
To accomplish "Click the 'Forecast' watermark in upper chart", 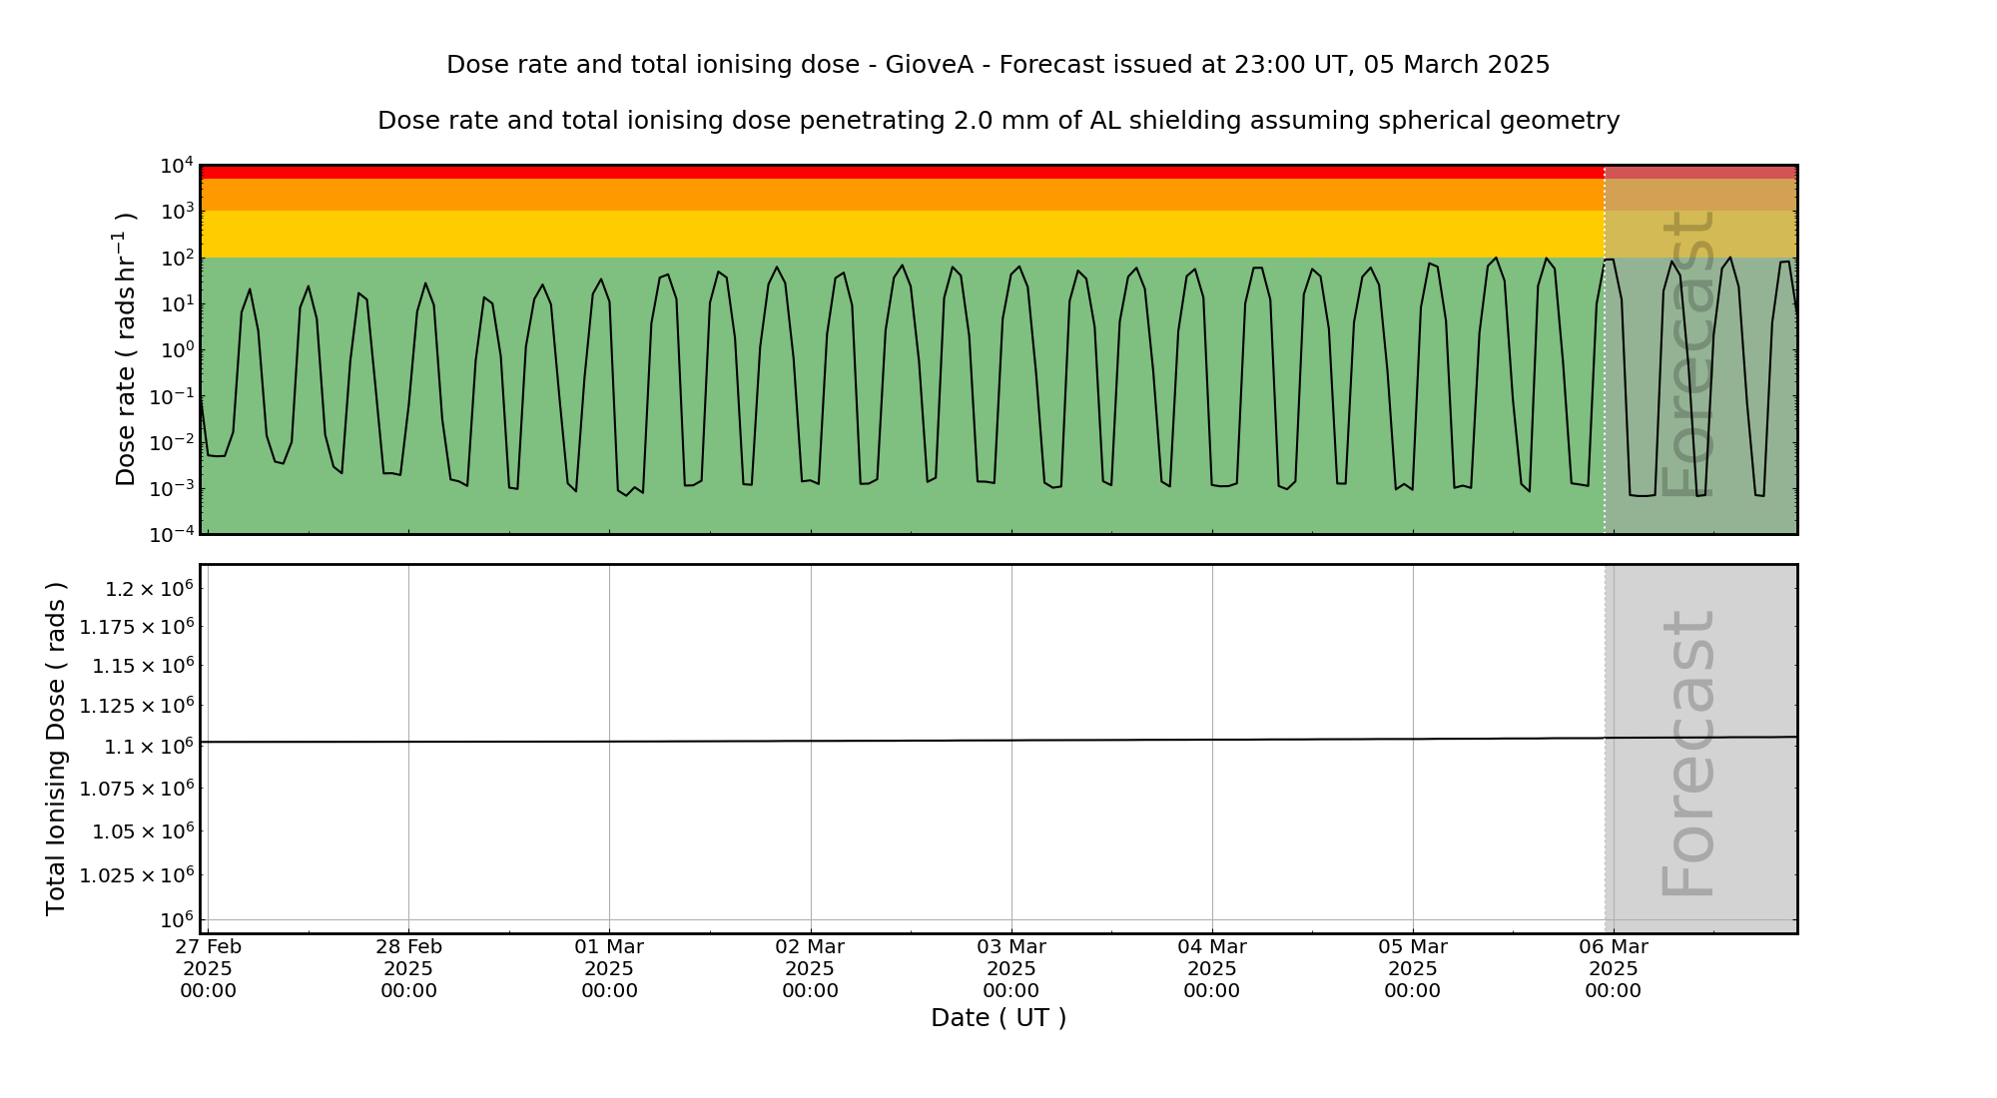I will coord(1688,352).
